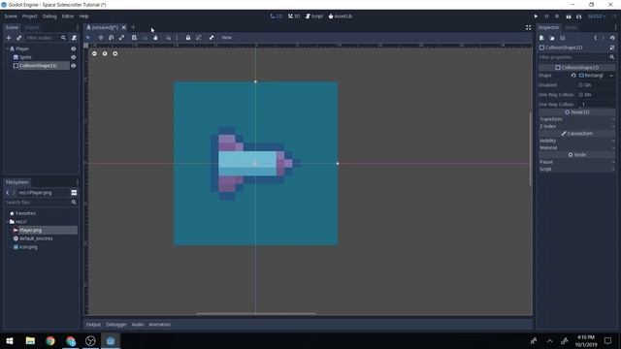Image resolution: width=621 pixels, height=349 pixels.
Task: Collapse the Player node tree
Action: tap(7, 48)
